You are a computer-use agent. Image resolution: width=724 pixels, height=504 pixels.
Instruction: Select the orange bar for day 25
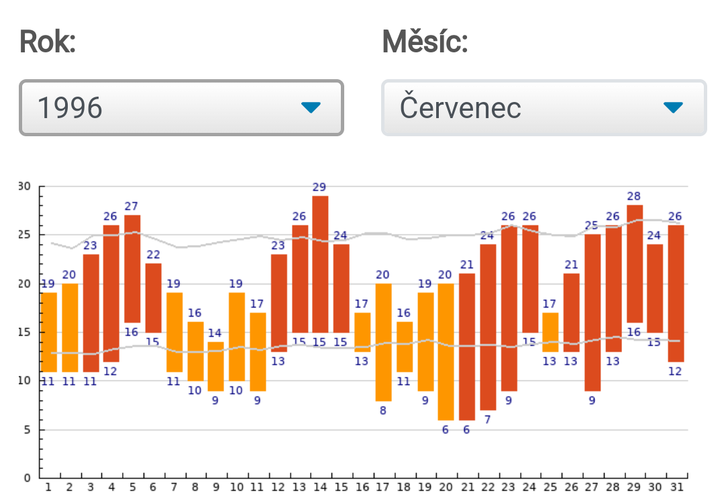(x=550, y=332)
